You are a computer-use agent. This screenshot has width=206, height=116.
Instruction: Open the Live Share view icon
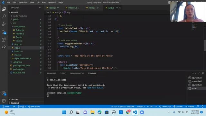[x=4, y=47]
